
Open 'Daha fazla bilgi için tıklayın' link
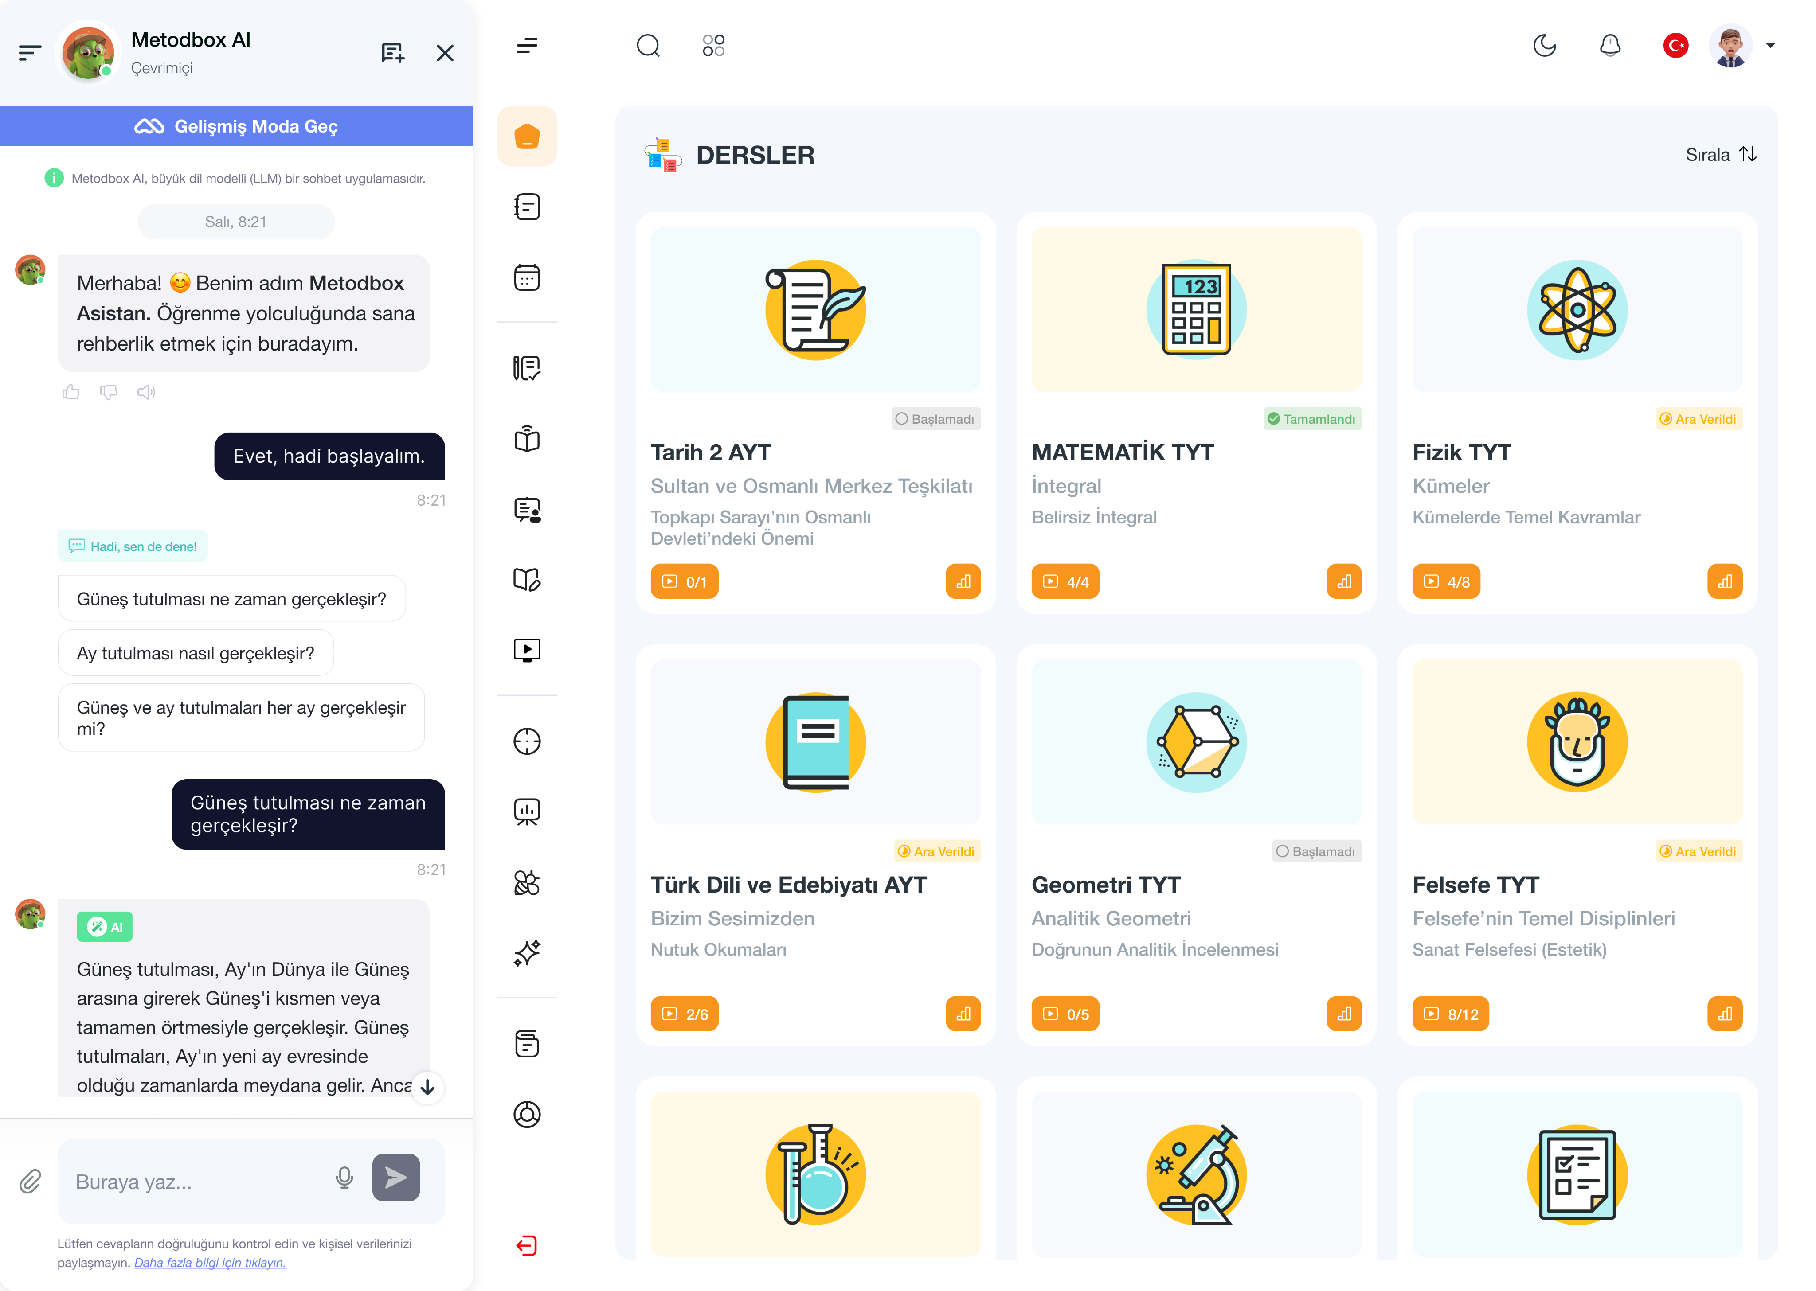click(x=210, y=1262)
